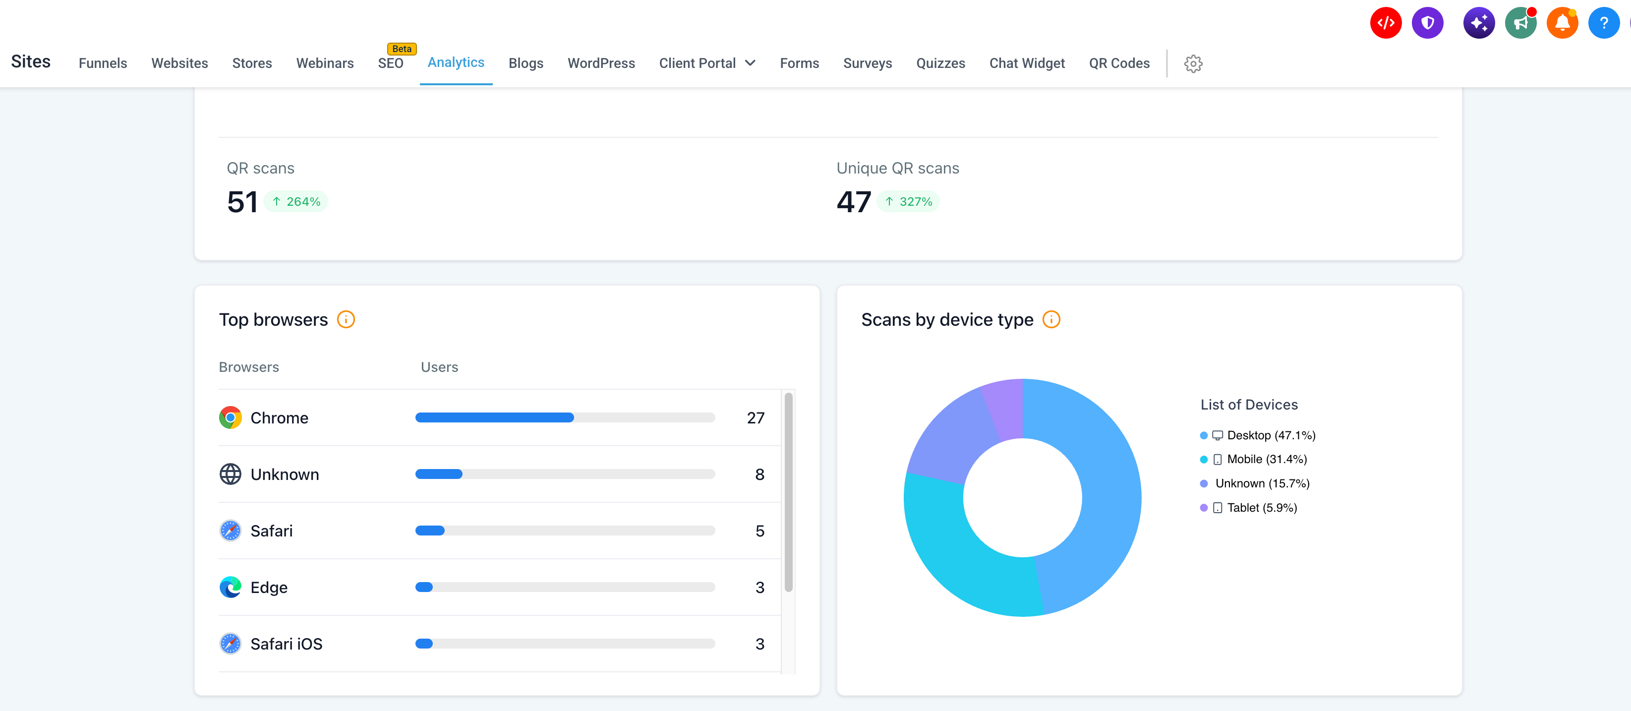Click the Edge browser icon
Screen dimensions: 1631x711
pos(231,587)
